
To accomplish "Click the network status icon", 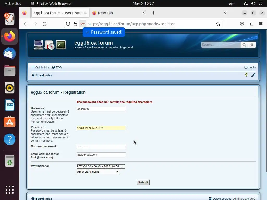I will (246, 3).
